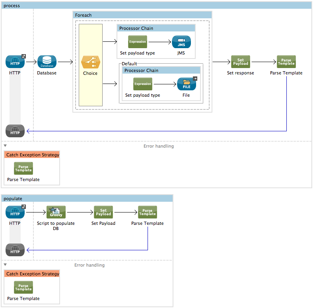Select HTTP response endpoint in process flow
The width and height of the screenshot is (315, 308).
[x=15, y=131]
